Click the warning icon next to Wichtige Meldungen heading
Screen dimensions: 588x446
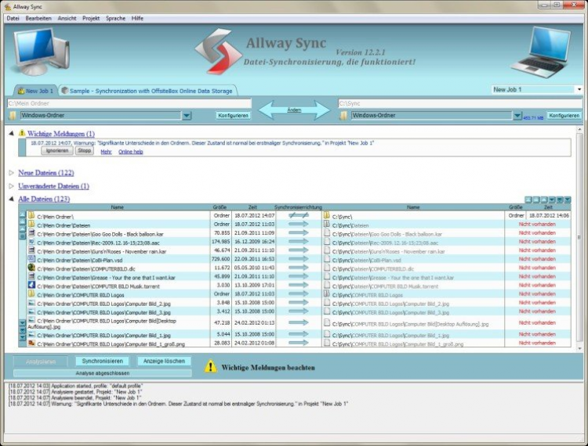coord(22,133)
